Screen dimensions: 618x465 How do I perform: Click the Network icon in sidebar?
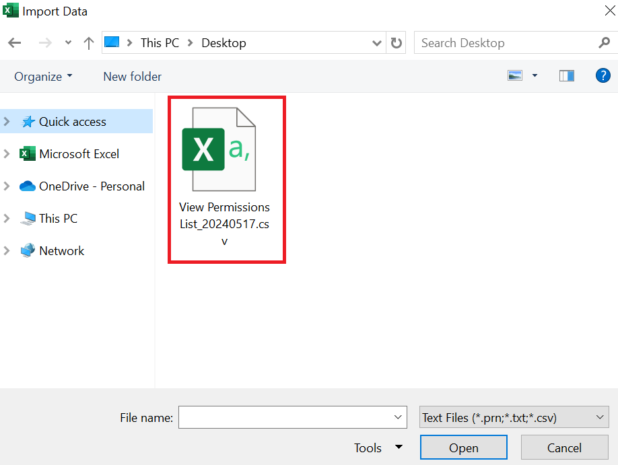point(28,251)
